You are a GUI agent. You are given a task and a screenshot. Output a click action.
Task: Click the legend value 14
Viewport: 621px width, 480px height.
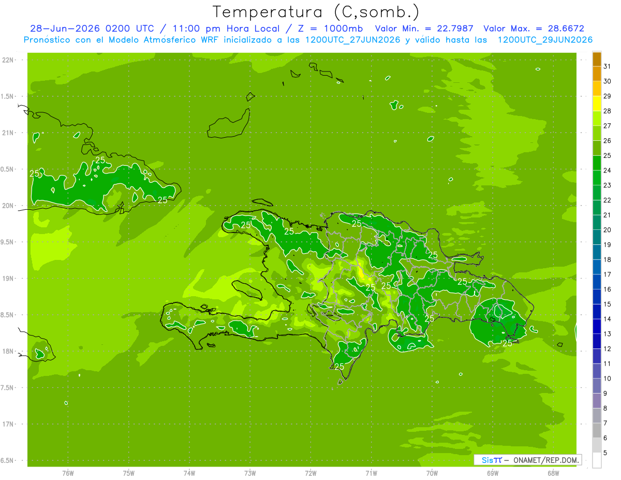pos(608,319)
